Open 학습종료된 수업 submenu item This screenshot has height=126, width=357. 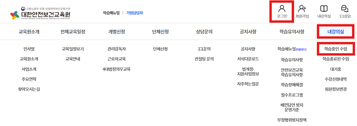point(335,59)
